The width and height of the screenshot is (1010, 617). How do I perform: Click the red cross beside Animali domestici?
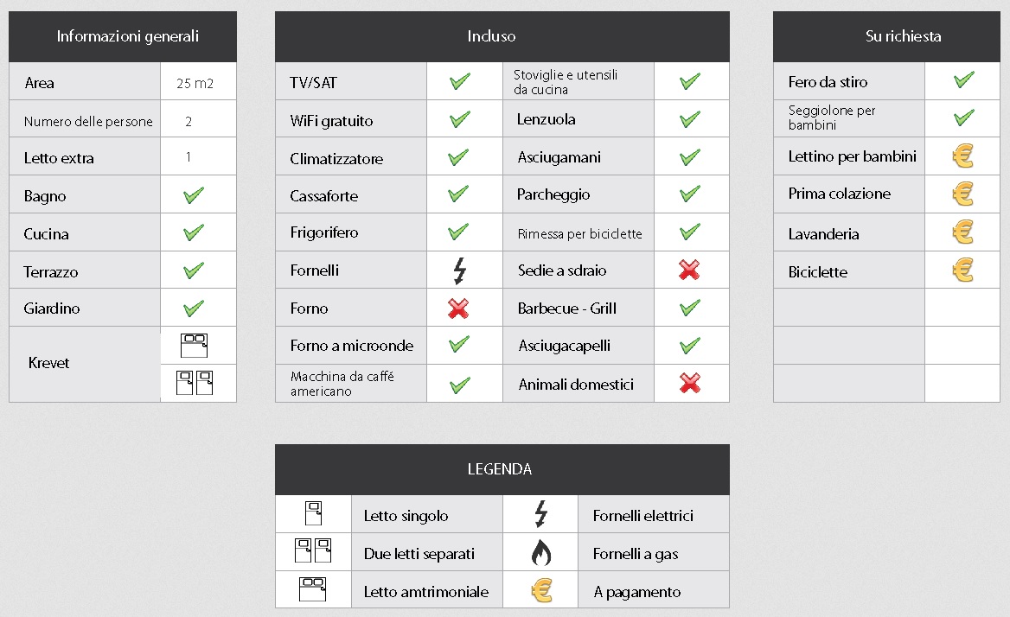coord(690,384)
